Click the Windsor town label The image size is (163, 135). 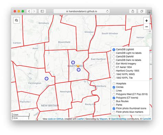point(89,32)
